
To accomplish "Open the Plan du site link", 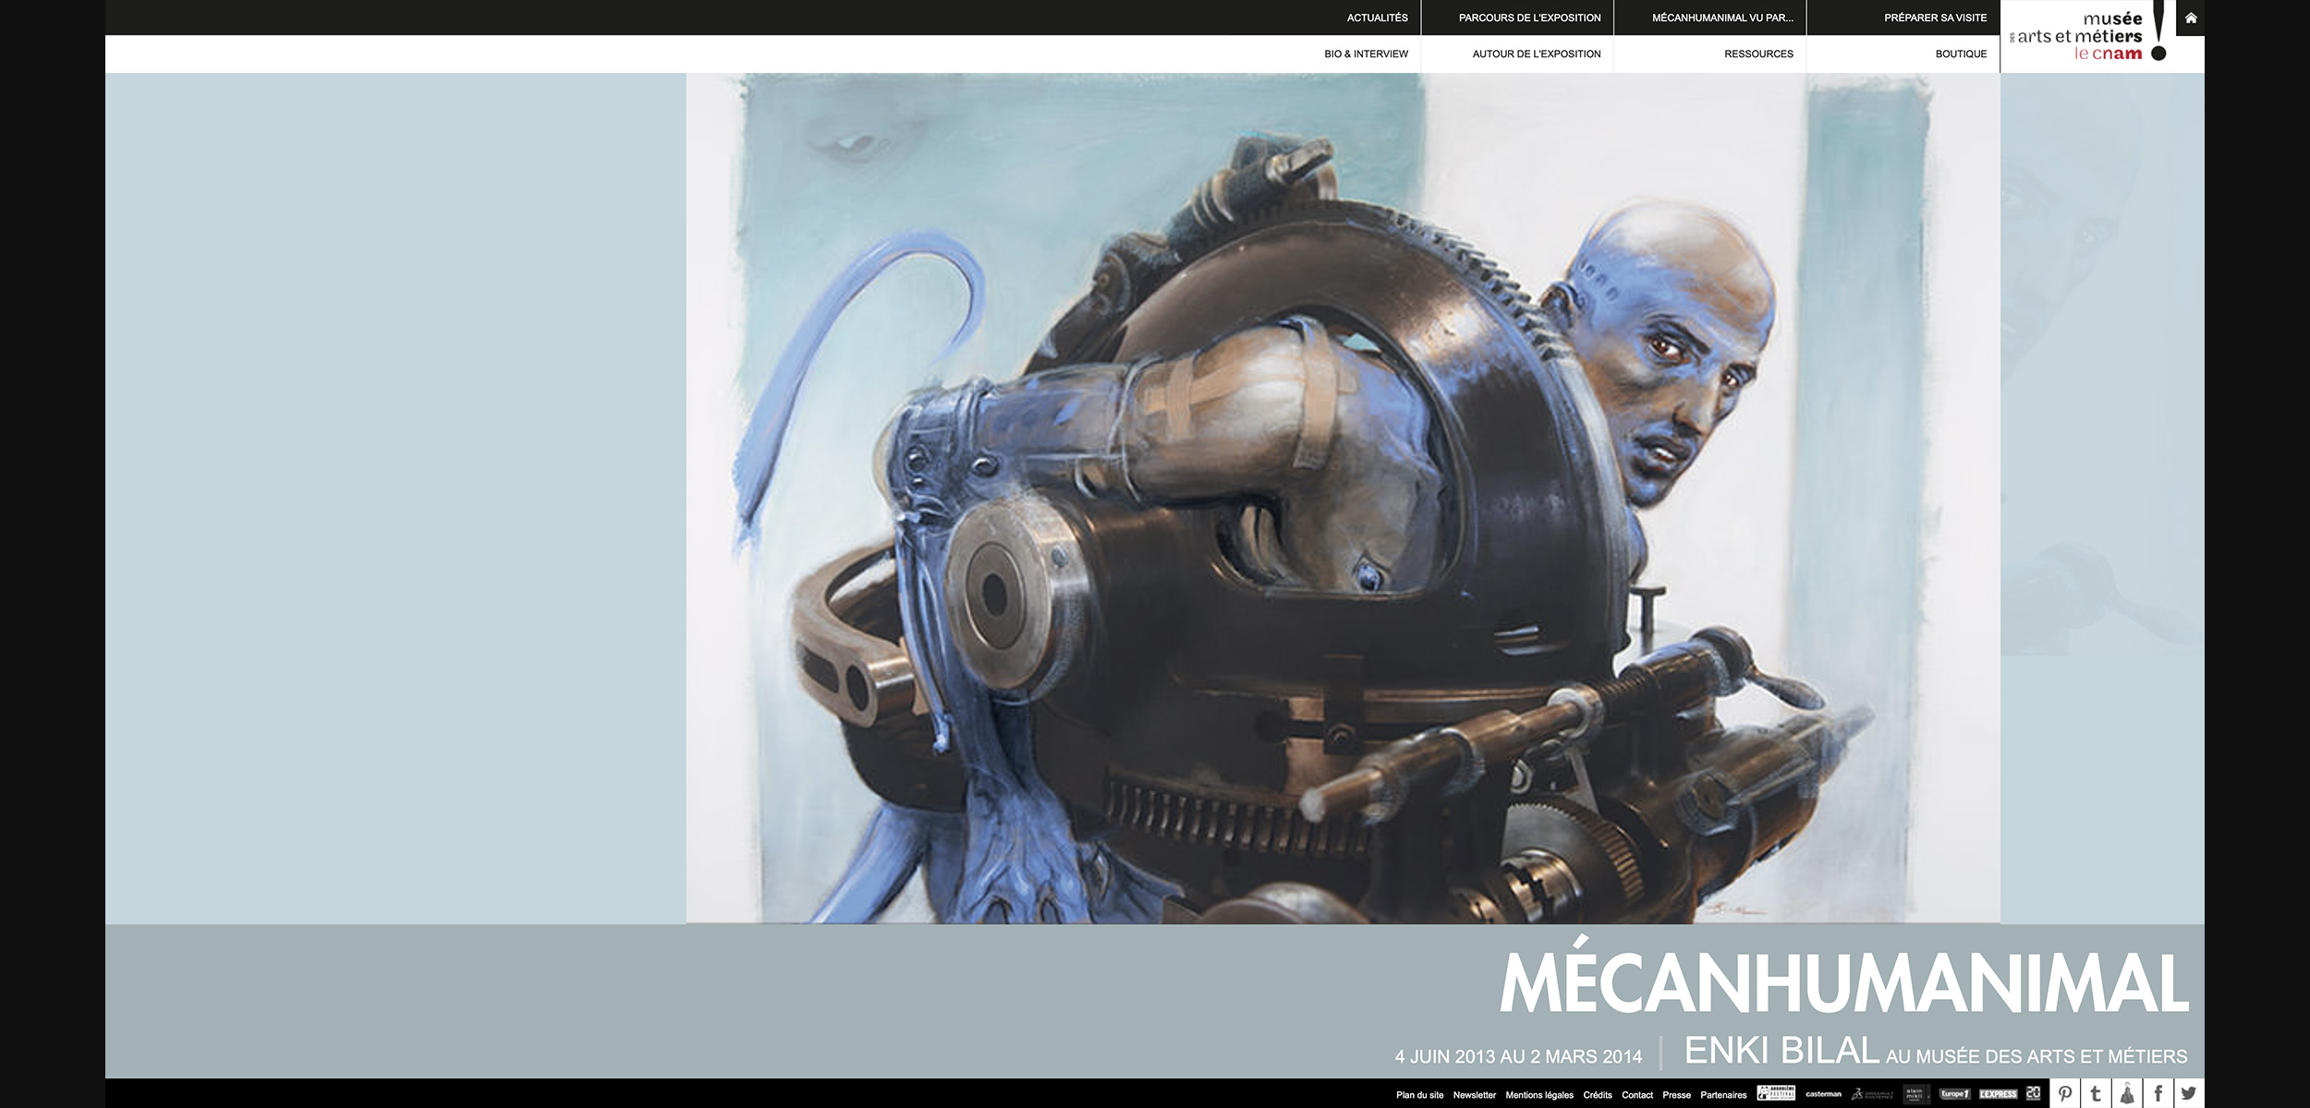I will pos(1419,1095).
